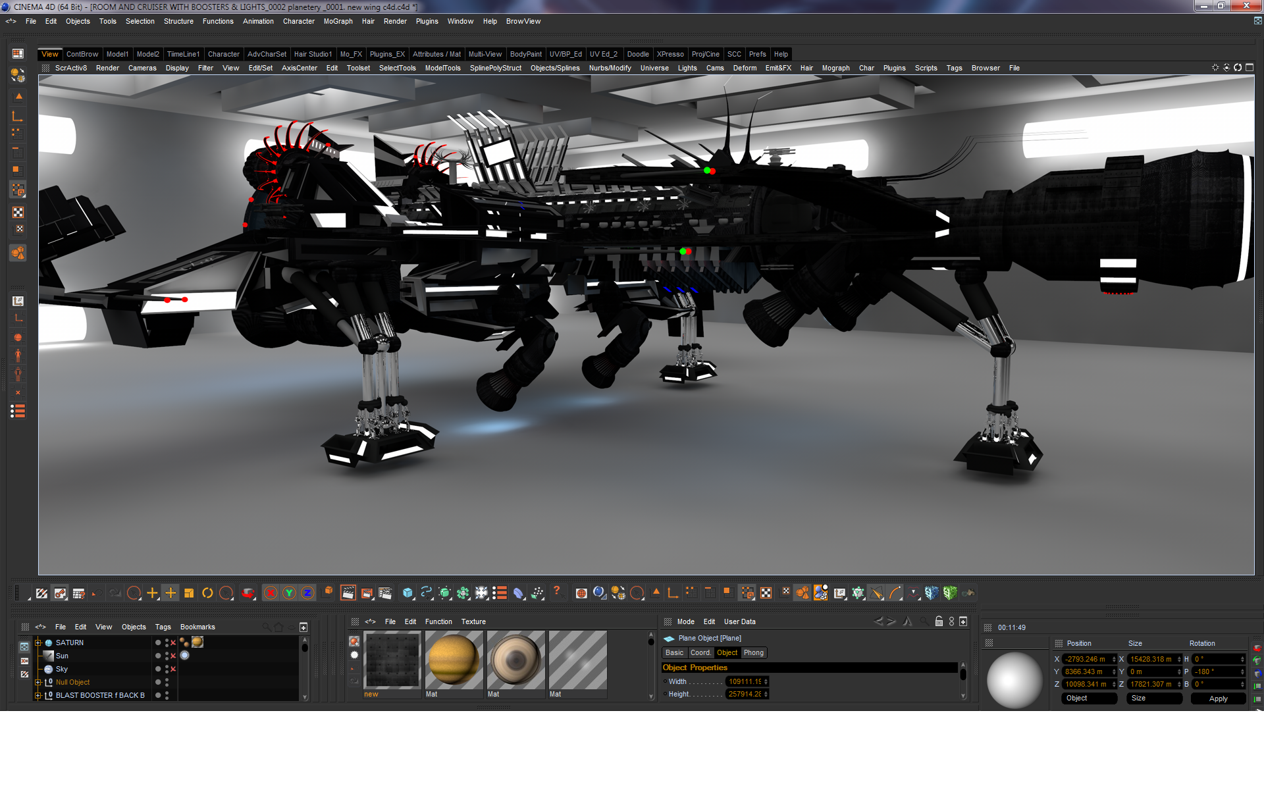Add a Cube primitive object
Image resolution: width=1264 pixels, height=790 pixels.
point(408,592)
